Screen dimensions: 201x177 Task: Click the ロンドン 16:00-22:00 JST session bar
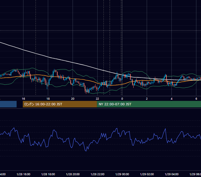point(60,104)
